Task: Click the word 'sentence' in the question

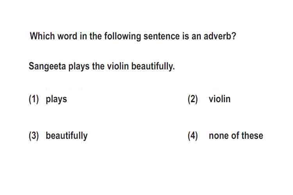Action: 161,36
